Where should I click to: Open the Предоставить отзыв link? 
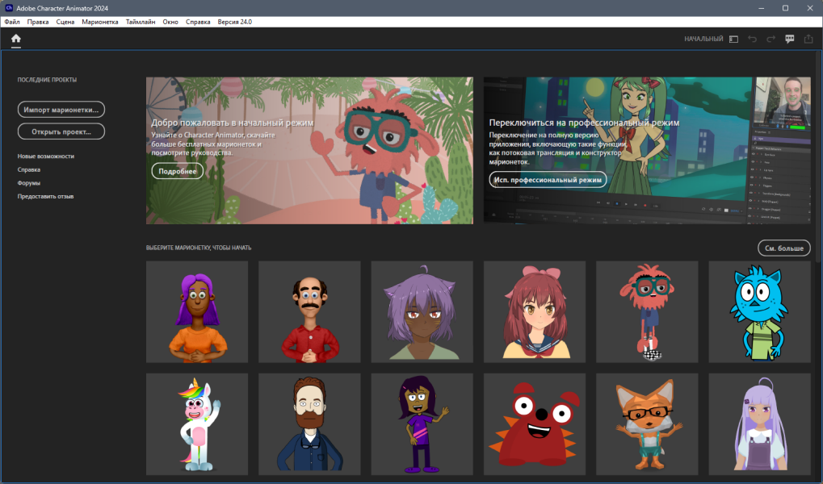(46, 197)
